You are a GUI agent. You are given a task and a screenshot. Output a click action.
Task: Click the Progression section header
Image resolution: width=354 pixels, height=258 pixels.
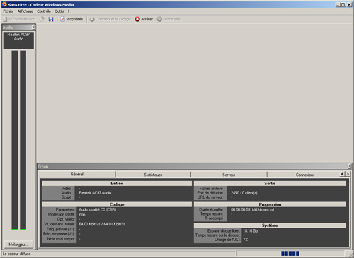pos(270,204)
